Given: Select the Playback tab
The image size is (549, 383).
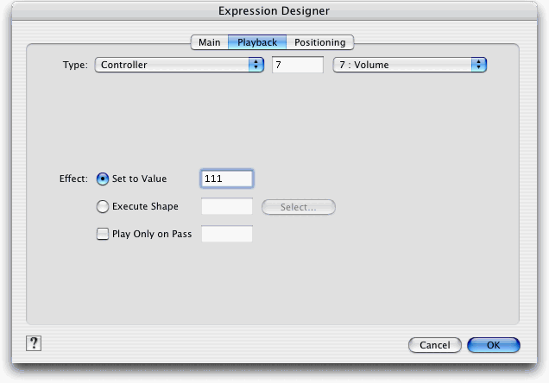Looking at the screenshot, I should [257, 42].
